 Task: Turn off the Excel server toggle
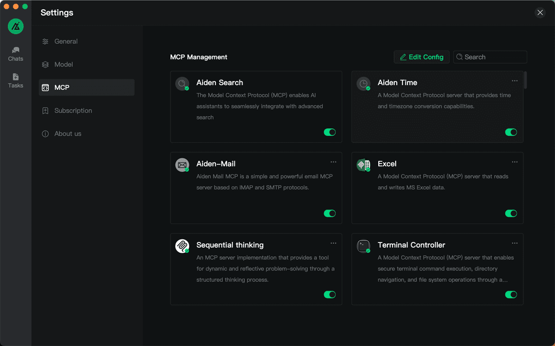(511, 213)
